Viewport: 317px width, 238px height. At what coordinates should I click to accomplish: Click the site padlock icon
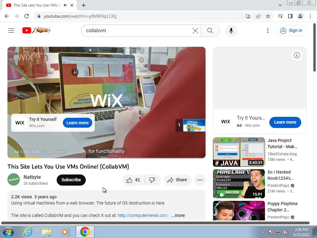click(x=39, y=16)
